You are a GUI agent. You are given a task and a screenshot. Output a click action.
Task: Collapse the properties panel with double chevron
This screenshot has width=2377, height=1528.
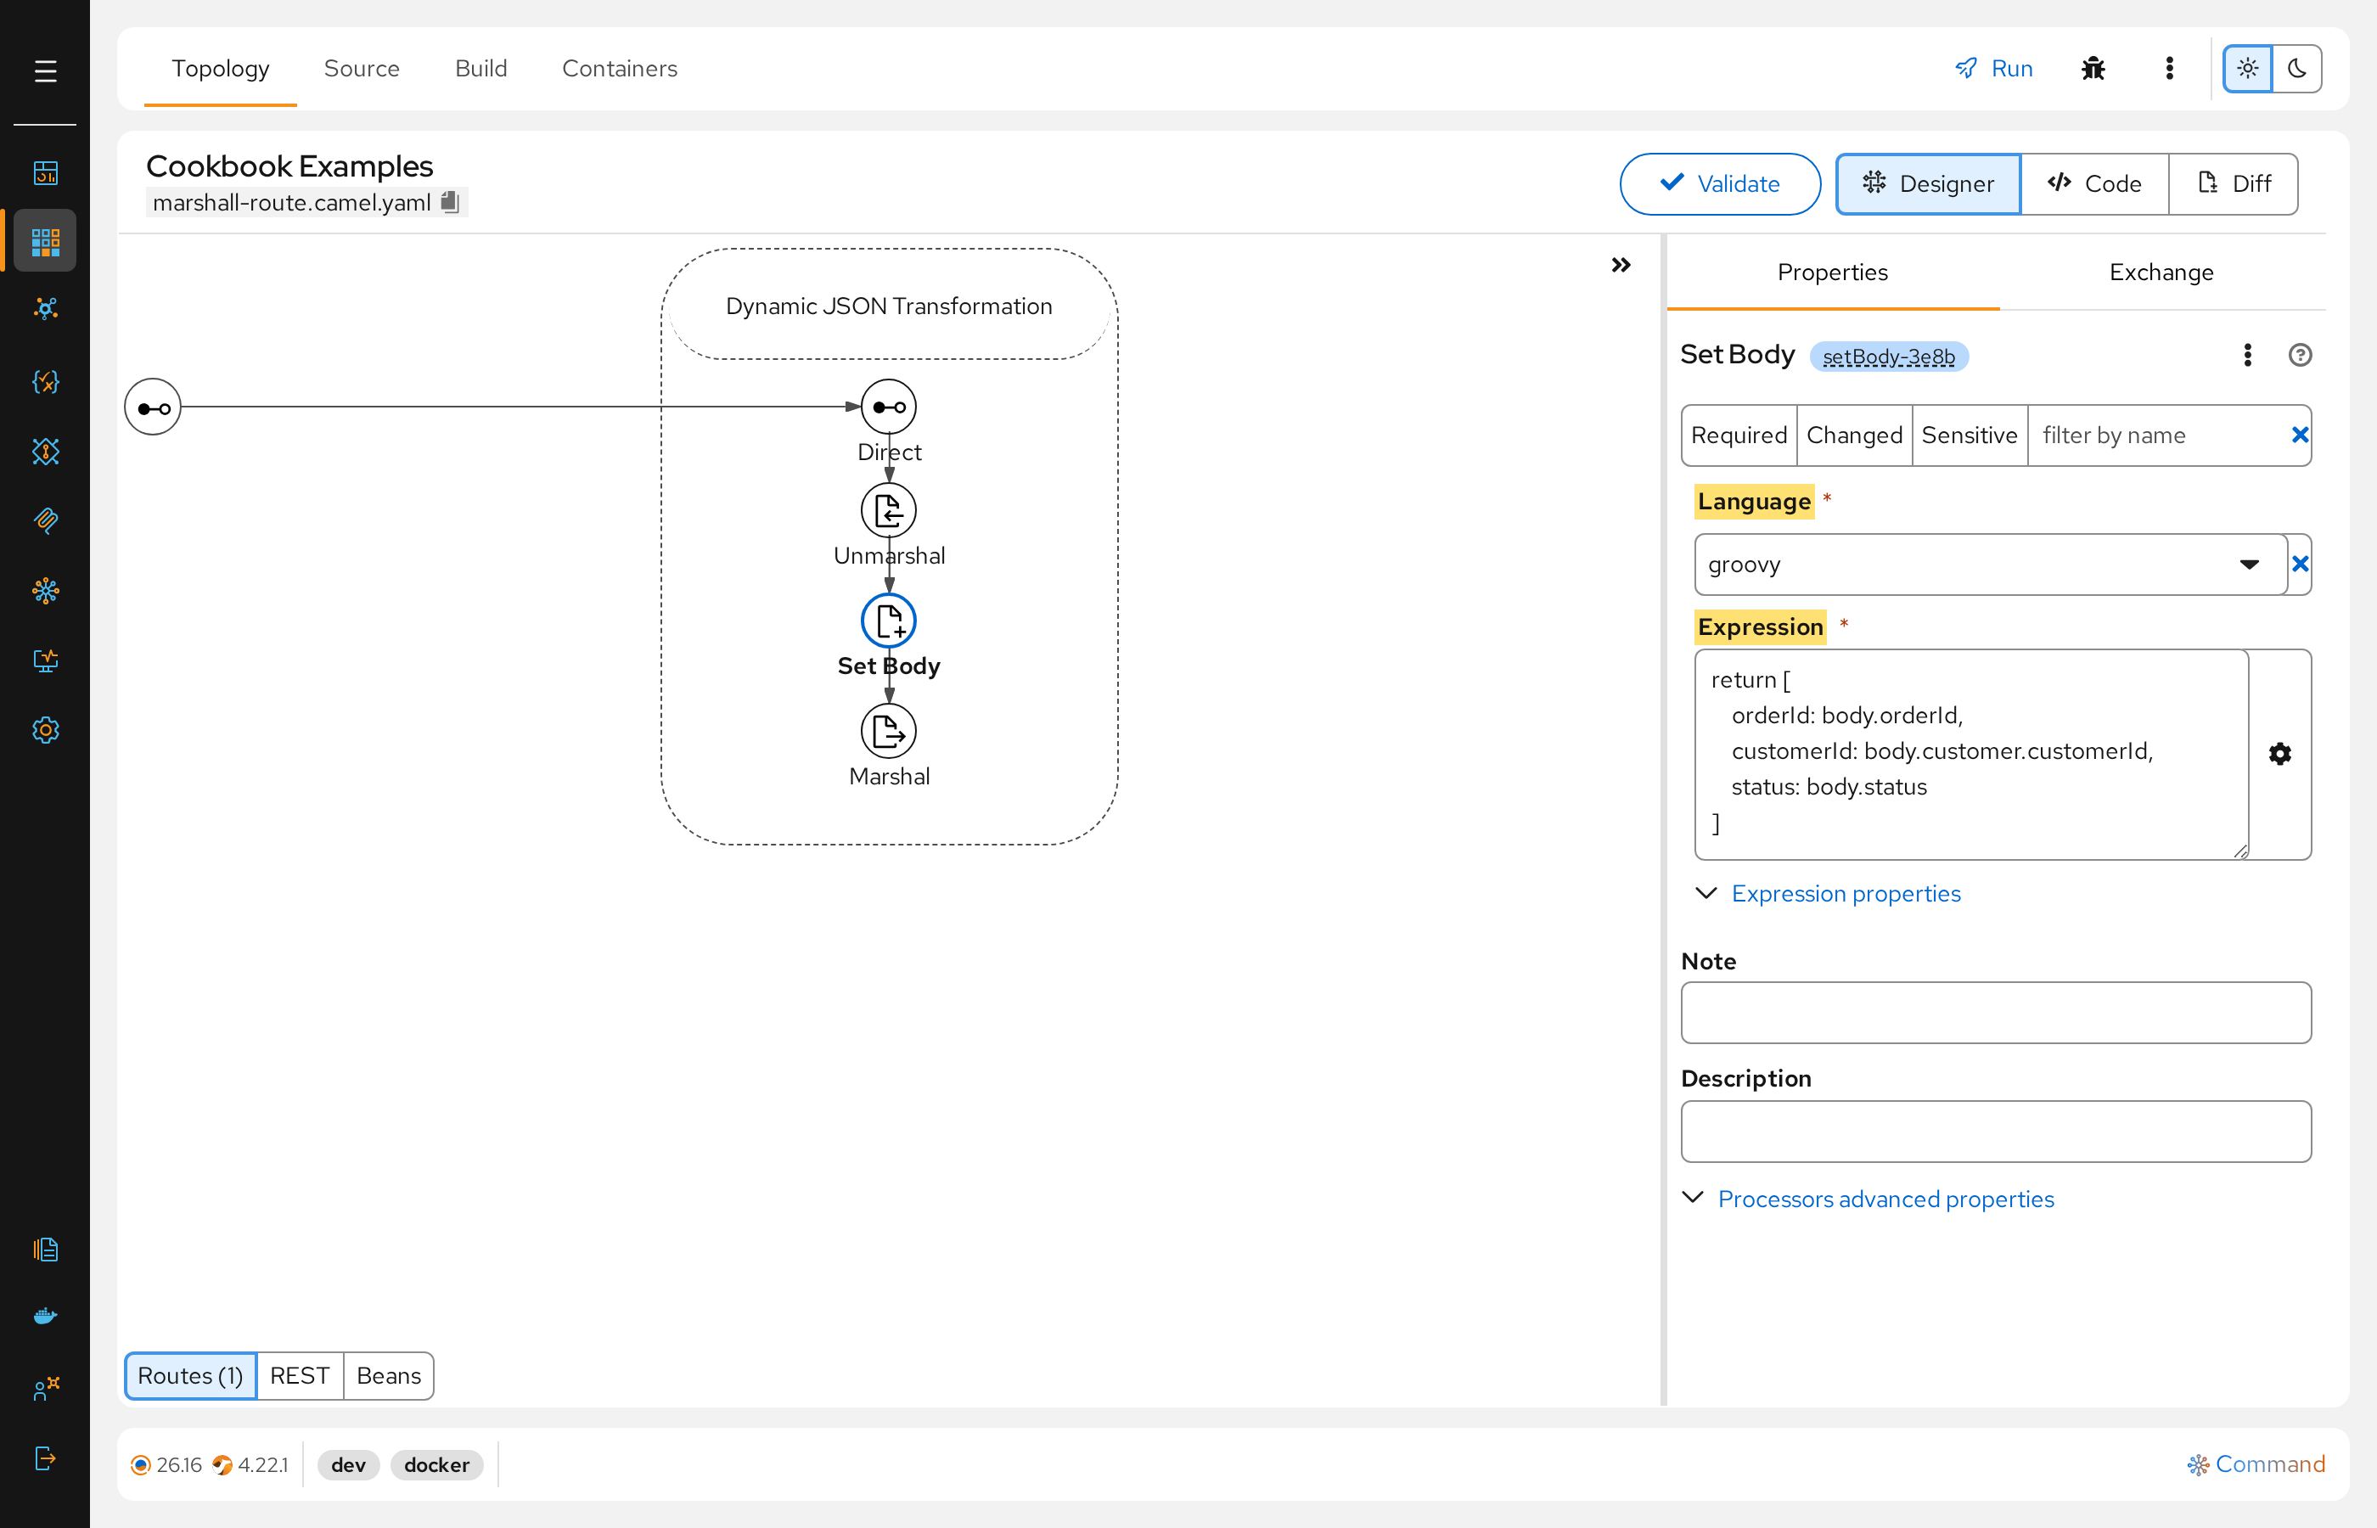1621,266
